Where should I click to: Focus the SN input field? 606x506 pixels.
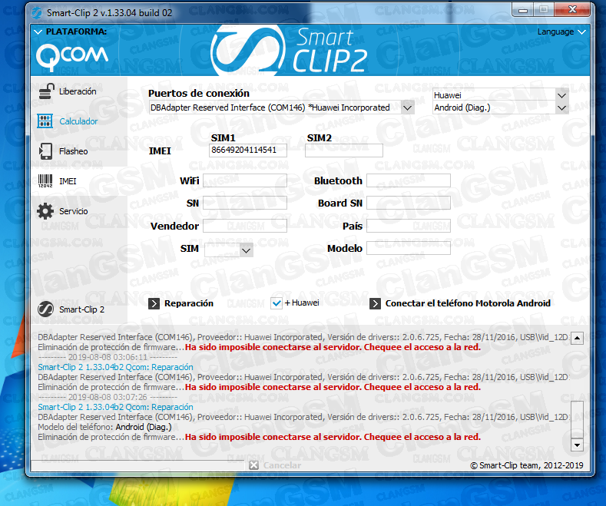pos(245,203)
